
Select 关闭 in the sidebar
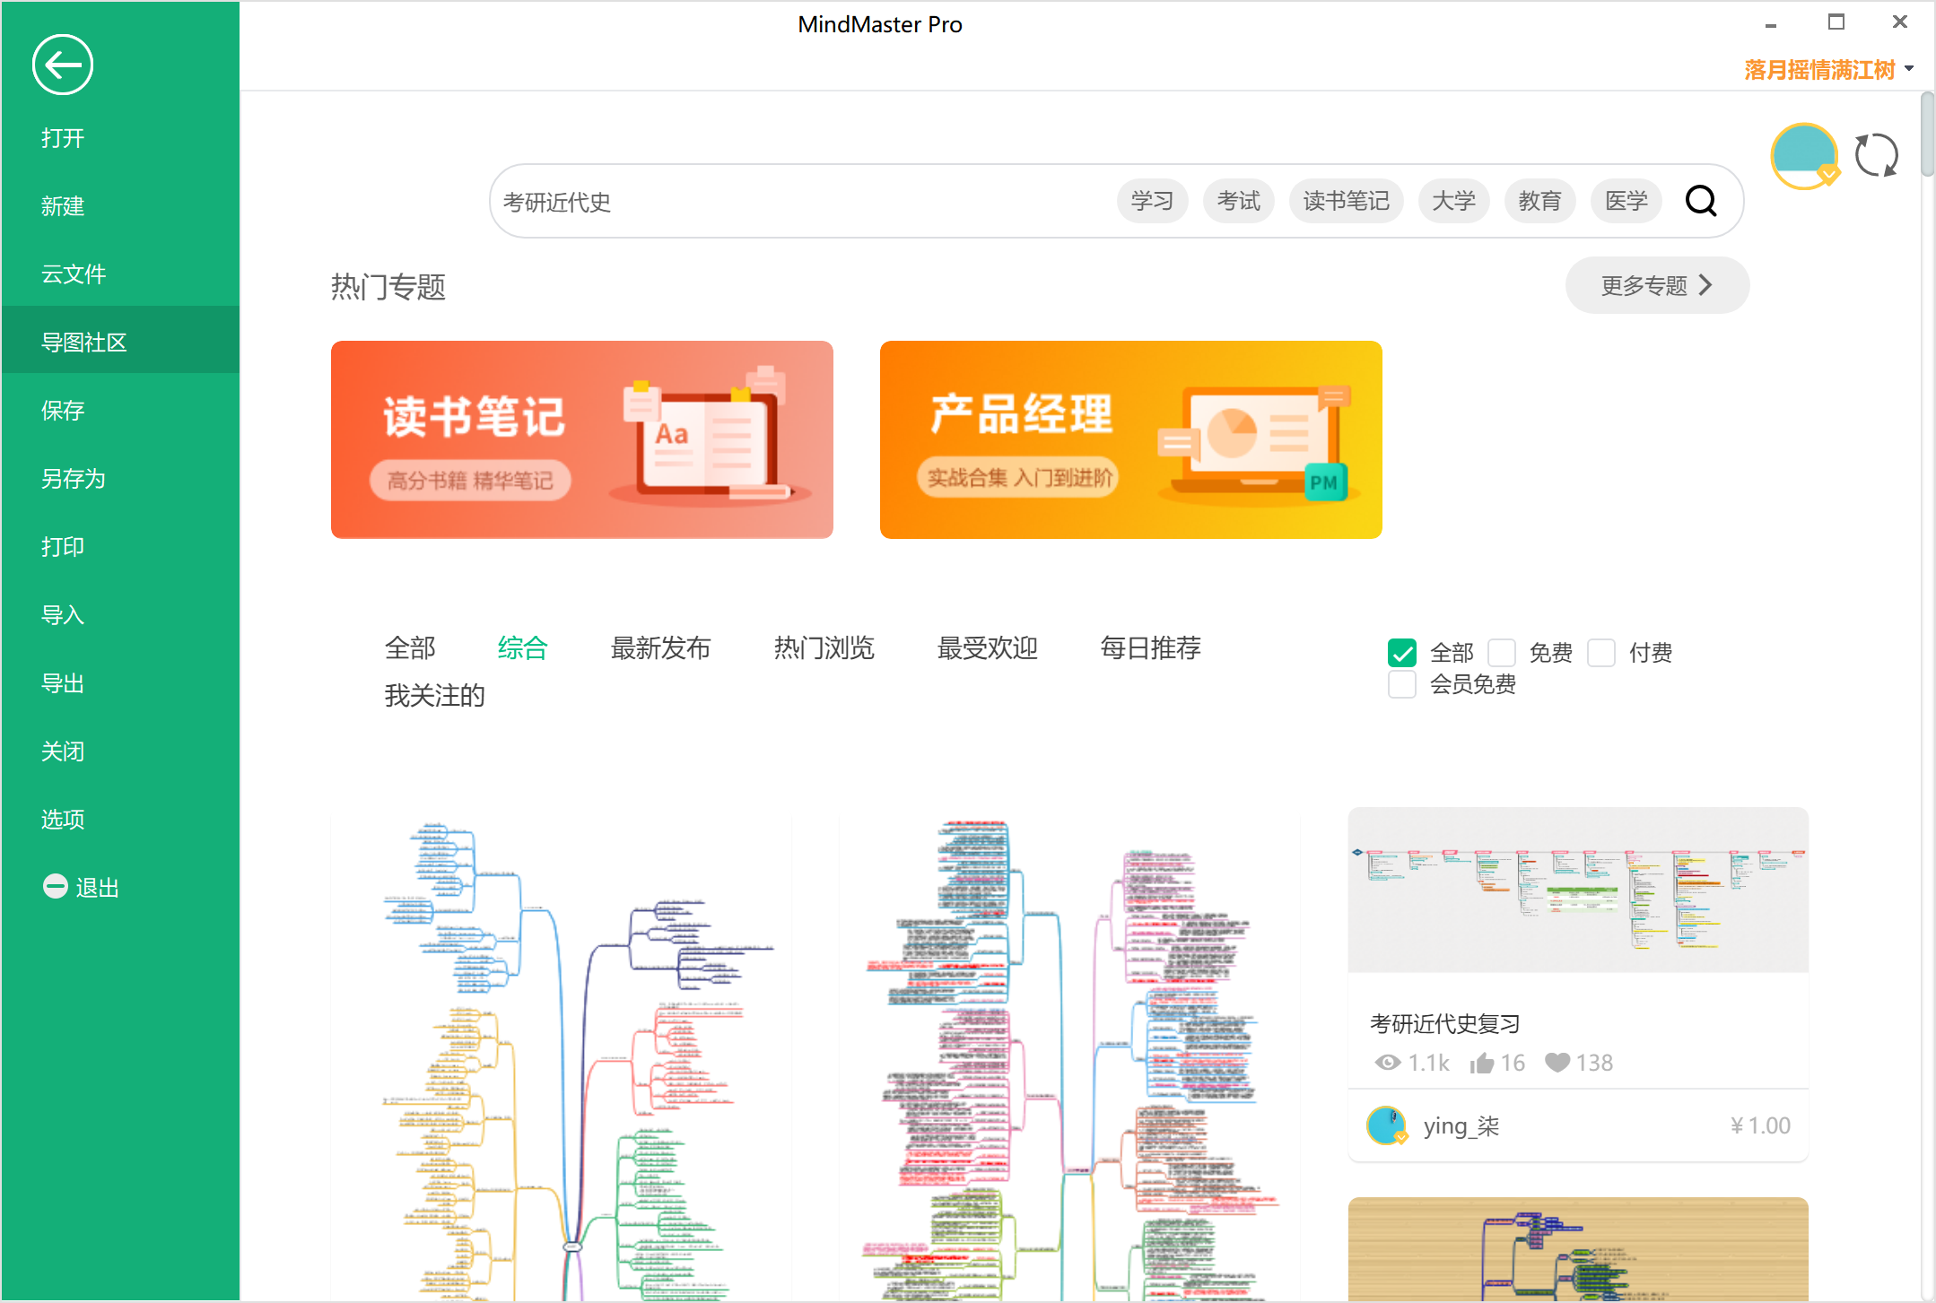(x=120, y=751)
